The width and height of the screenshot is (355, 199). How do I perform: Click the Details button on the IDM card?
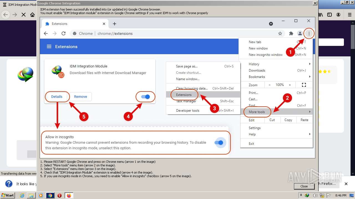click(57, 96)
